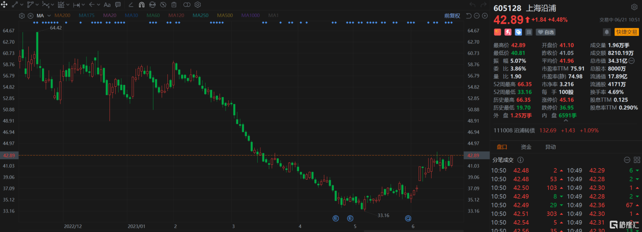
Task: Select the trend line drawing tool
Action: click(x=15, y=5)
